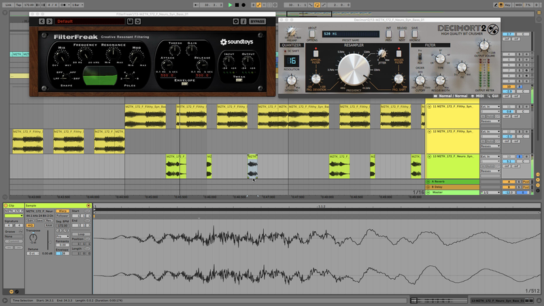Viewport: 544px width, 306px height.
Task: Load previous FilterFreak preset
Action: click(x=41, y=21)
